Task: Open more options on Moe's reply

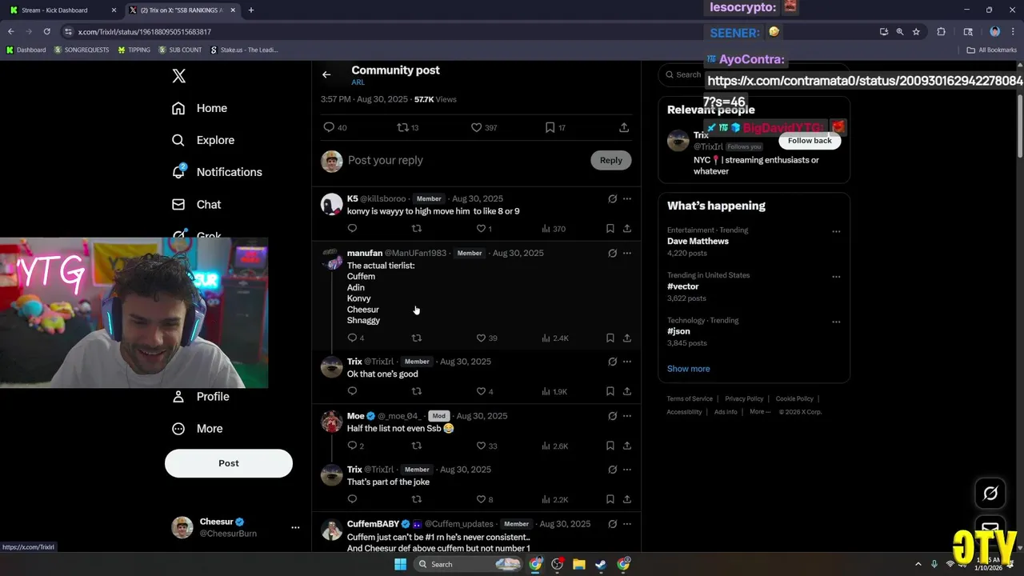Action: point(627,416)
